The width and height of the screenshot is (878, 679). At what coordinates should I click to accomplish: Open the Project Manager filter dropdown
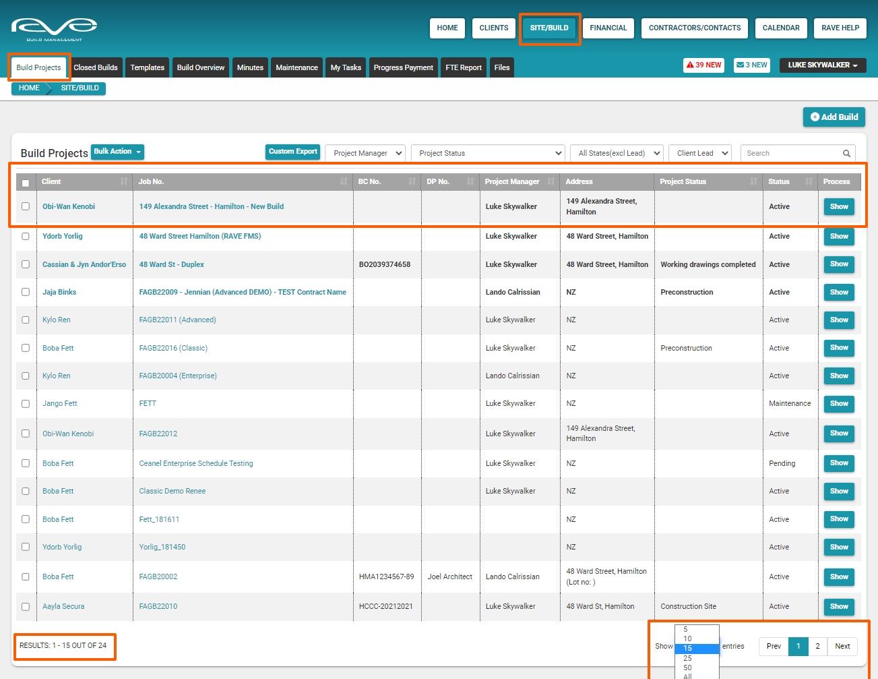[365, 154]
